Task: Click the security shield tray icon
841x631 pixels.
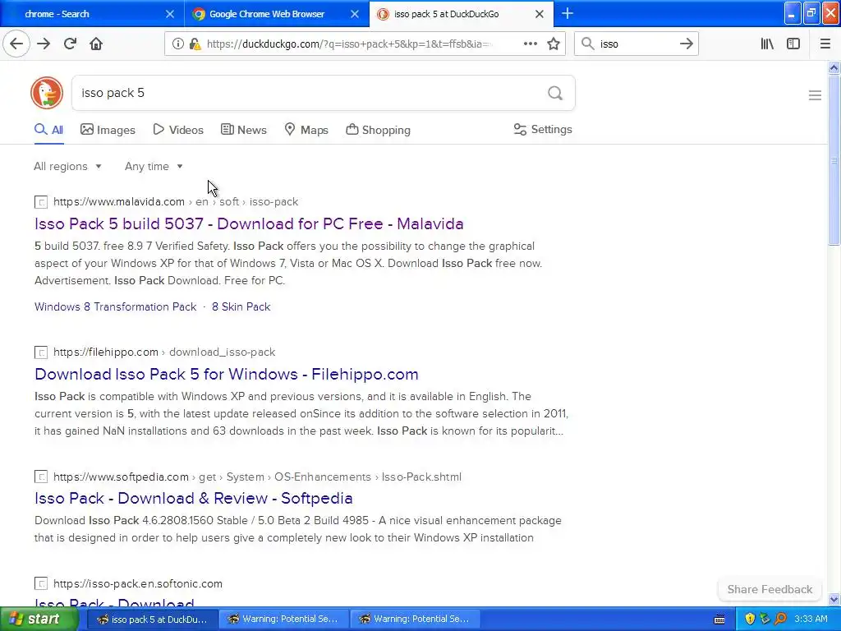Action: coord(750,619)
